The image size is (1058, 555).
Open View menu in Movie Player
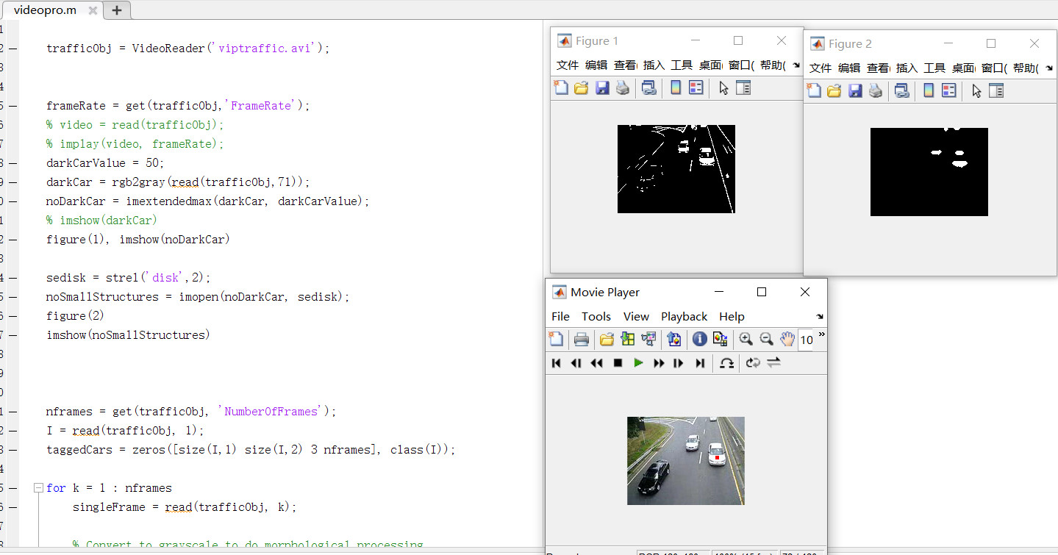(636, 317)
